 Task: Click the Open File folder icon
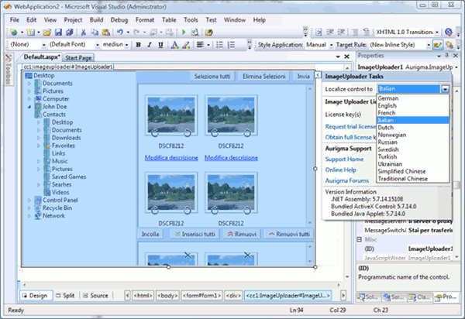(x=47, y=32)
